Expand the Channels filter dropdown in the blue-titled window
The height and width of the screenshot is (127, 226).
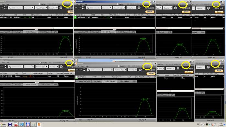pyautogui.click(x=107, y=8)
